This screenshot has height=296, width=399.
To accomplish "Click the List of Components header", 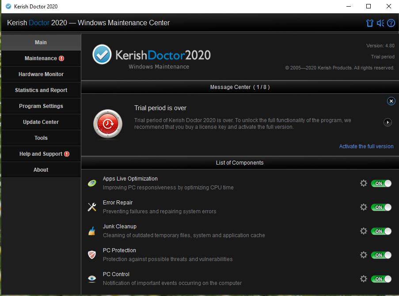I will [x=239, y=163].
